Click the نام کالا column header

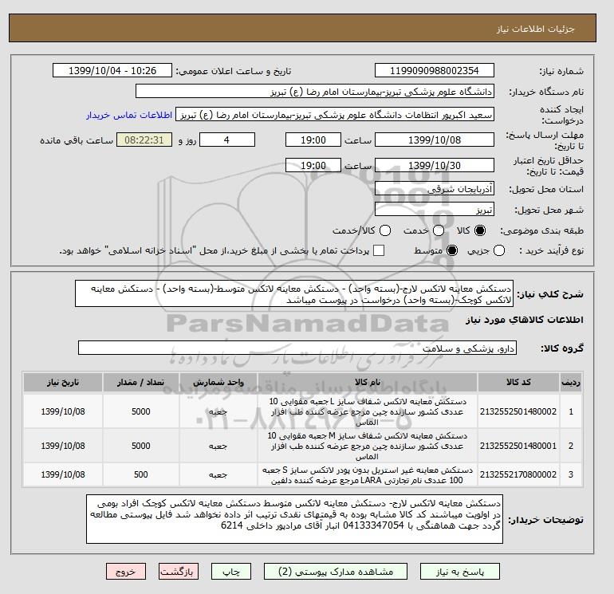pyautogui.click(x=368, y=382)
